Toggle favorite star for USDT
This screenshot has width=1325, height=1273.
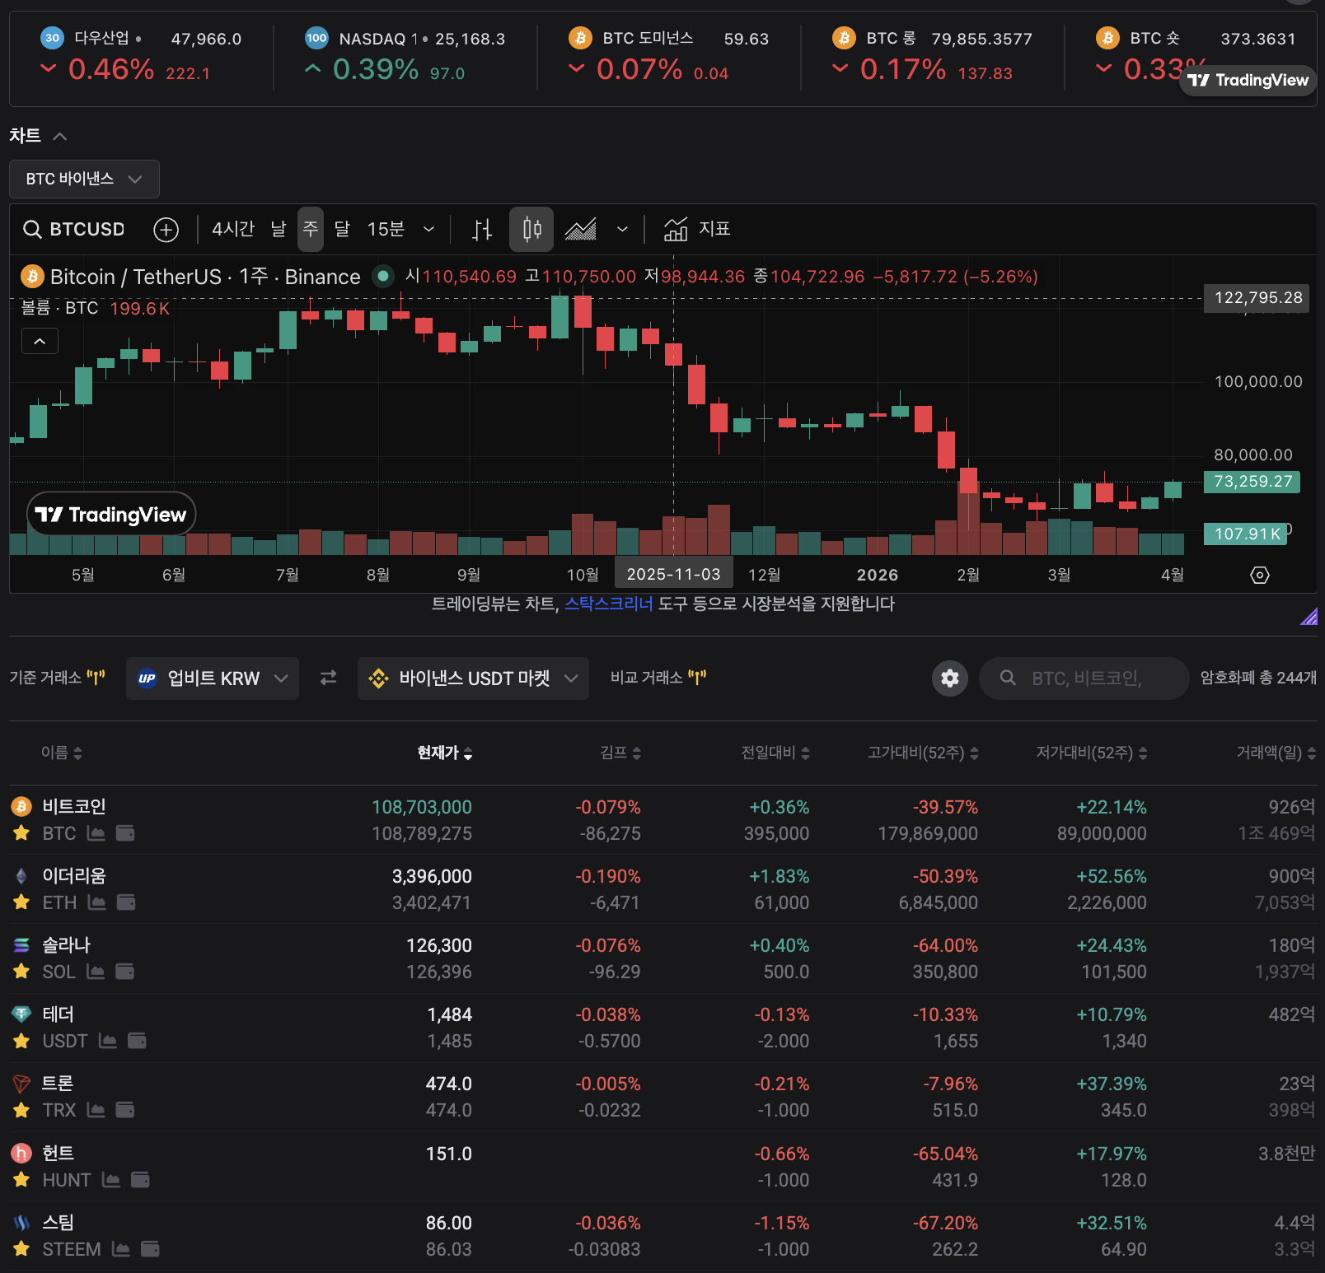pyautogui.click(x=21, y=1041)
